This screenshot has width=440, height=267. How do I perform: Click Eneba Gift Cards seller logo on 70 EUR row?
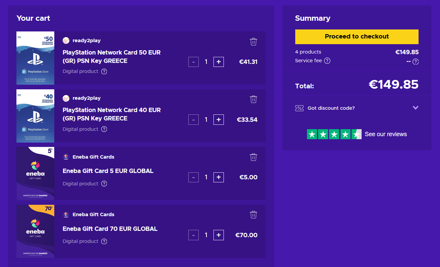66,214
